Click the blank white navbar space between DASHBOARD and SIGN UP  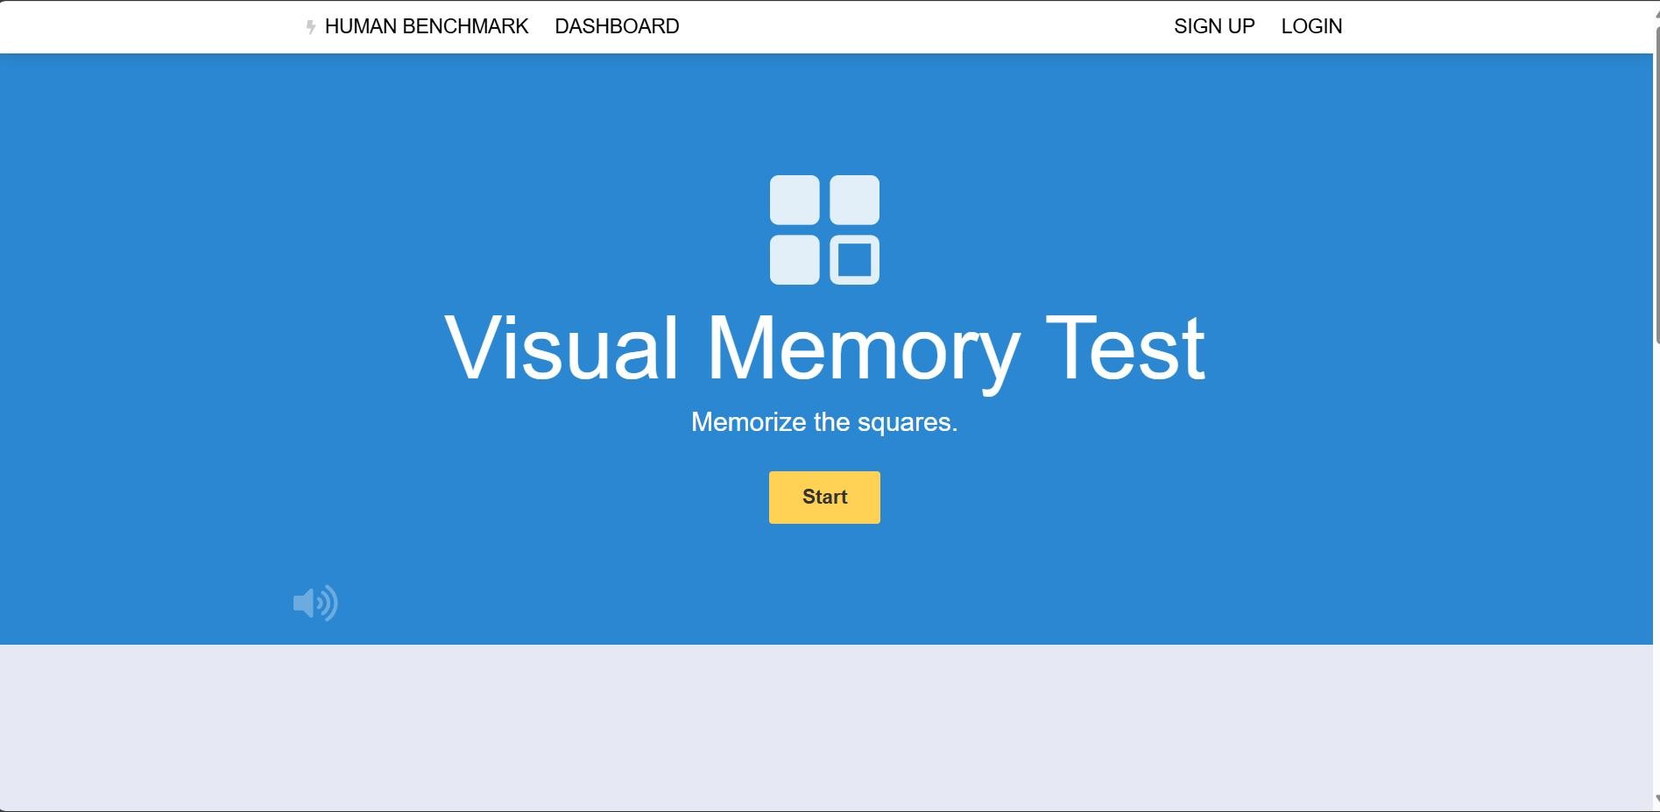pyautogui.click(x=920, y=26)
